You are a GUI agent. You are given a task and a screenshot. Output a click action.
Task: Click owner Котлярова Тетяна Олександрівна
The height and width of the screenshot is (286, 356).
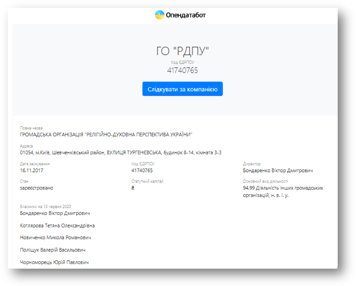[x=57, y=226]
